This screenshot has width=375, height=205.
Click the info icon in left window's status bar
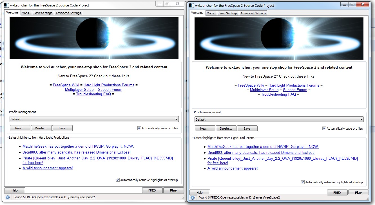coord(8,197)
